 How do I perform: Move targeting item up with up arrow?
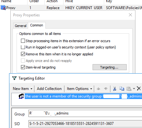click(x=98, y=89)
